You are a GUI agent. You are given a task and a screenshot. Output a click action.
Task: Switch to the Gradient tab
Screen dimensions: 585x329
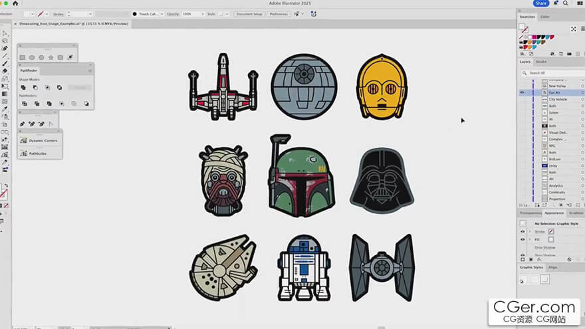[x=576, y=213]
